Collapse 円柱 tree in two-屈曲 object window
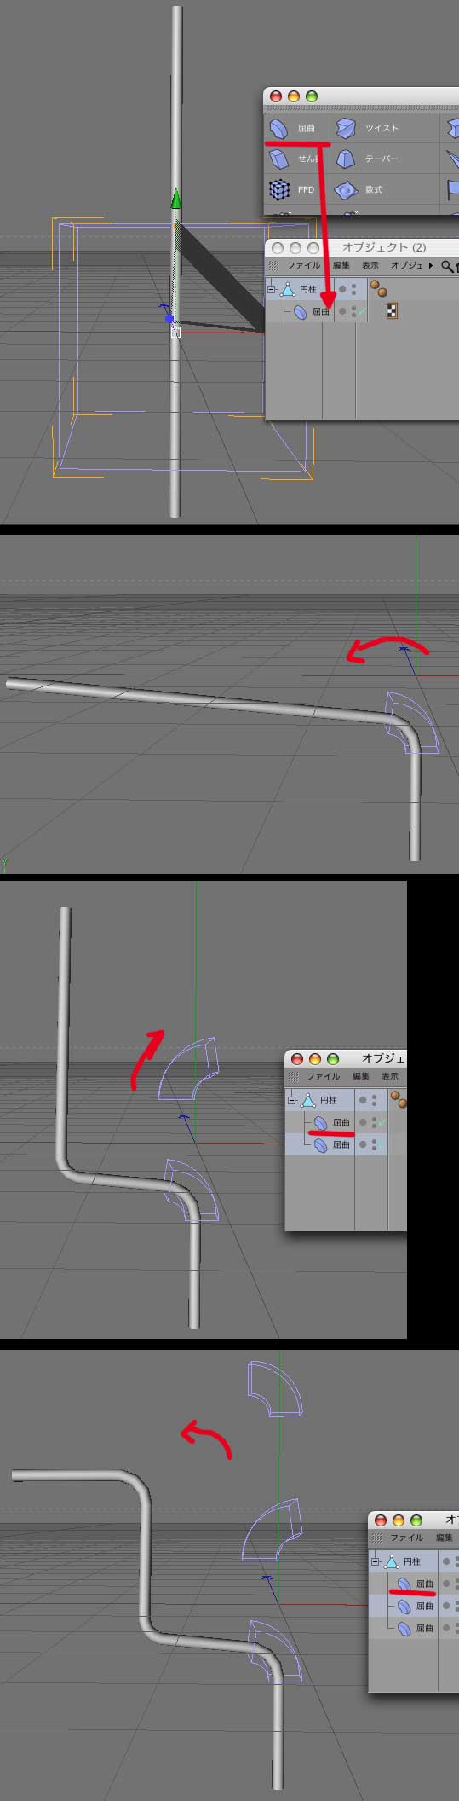Image resolution: width=459 pixels, height=1801 pixels. click(x=293, y=1100)
